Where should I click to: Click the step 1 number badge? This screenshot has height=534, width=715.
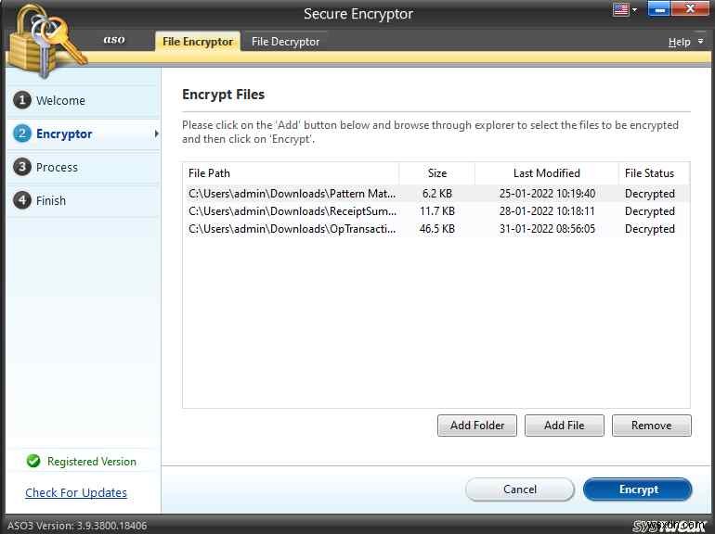pyautogui.click(x=22, y=100)
